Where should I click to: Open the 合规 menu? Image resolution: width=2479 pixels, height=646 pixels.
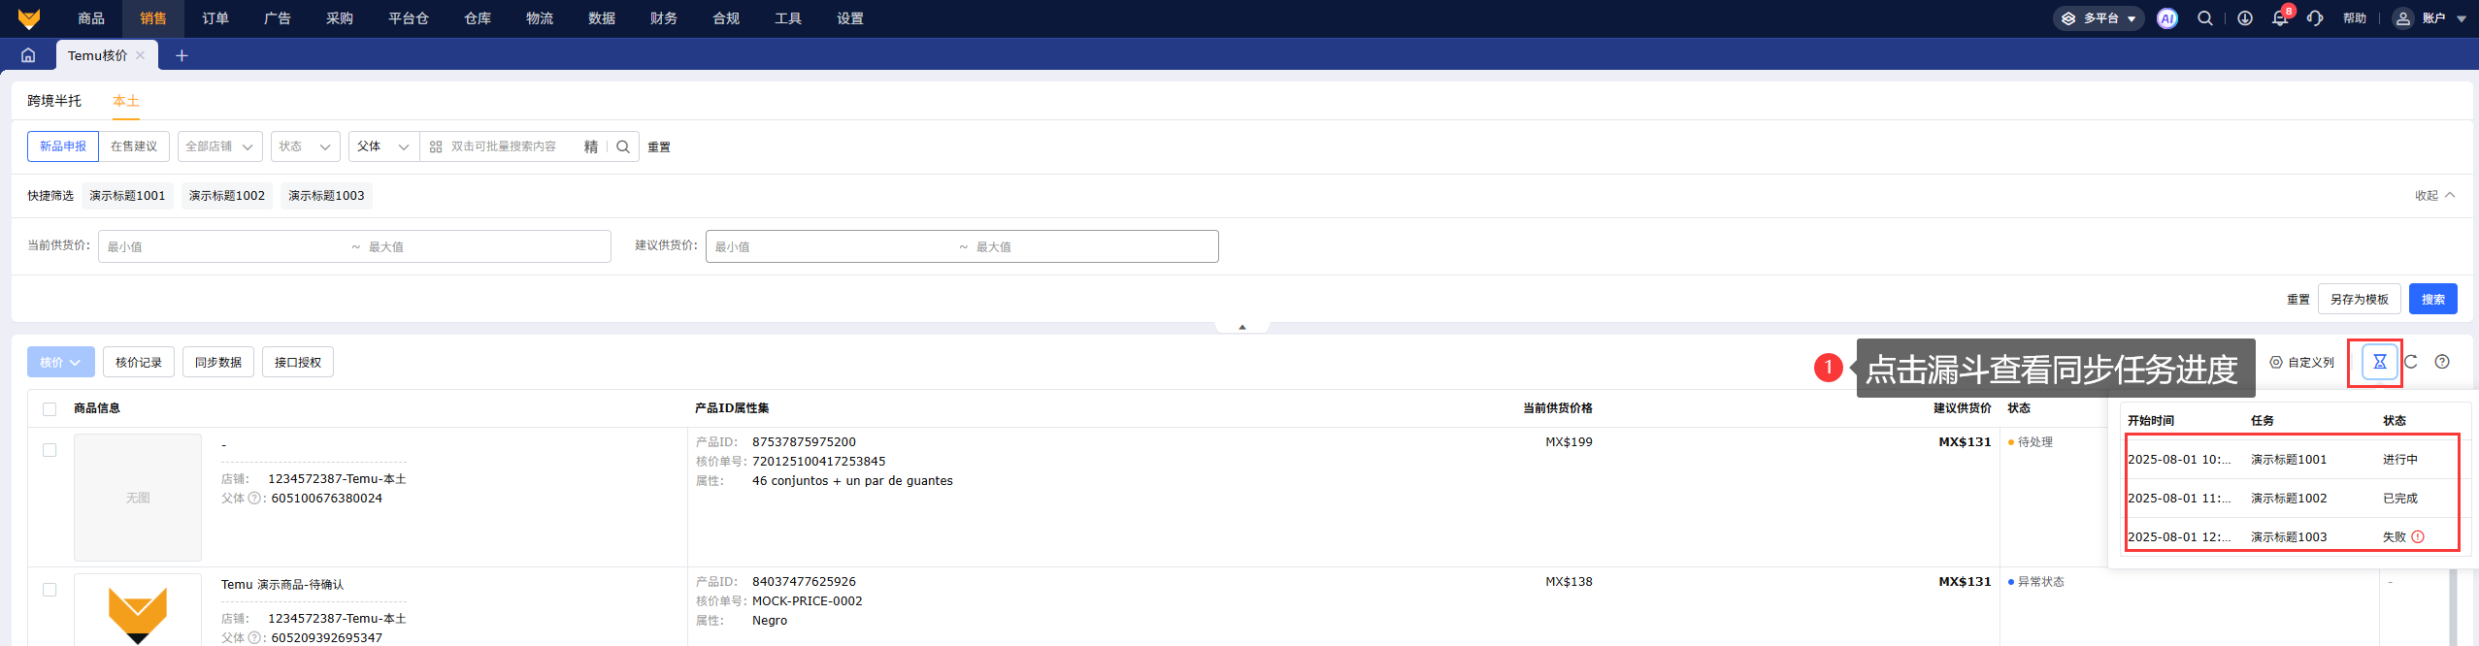726,18
